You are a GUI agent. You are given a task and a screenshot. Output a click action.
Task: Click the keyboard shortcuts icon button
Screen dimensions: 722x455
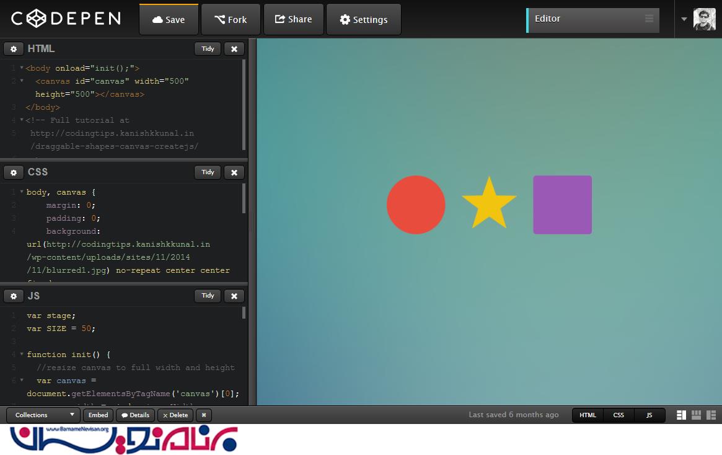[x=203, y=415]
